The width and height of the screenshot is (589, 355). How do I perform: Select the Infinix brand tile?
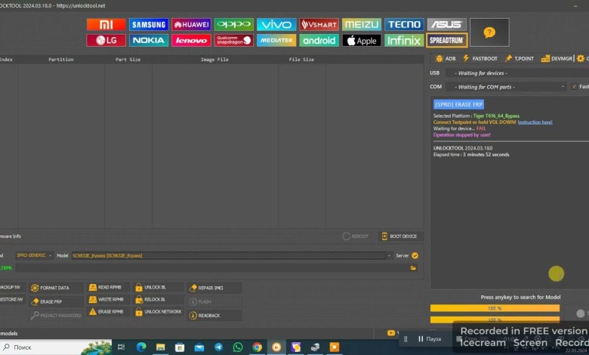[404, 40]
